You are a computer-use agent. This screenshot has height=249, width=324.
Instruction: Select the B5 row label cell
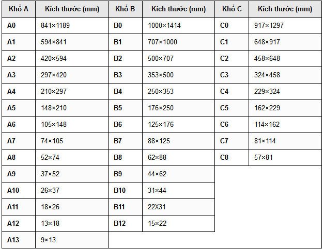click(x=118, y=108)
